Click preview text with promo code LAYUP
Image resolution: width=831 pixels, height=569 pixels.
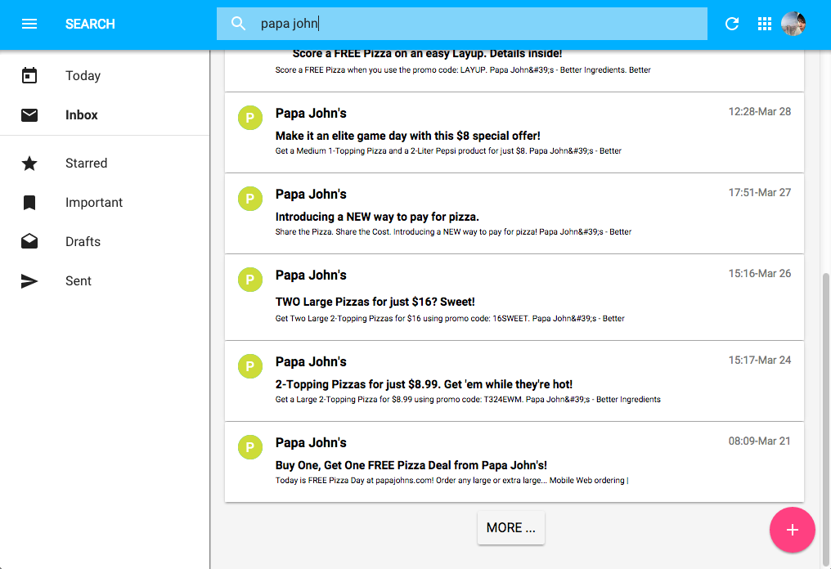[463, 70]
